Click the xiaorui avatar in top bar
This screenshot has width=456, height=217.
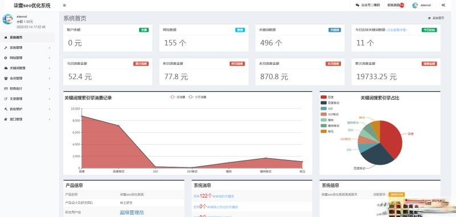(415, 5)
